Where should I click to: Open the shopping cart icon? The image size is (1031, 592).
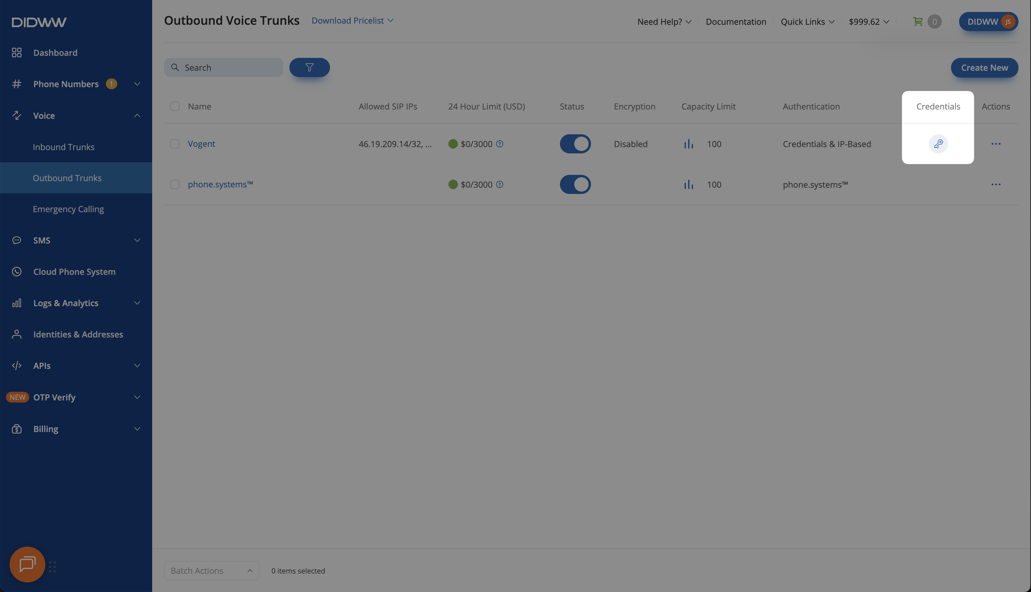(x=917, y=21)
